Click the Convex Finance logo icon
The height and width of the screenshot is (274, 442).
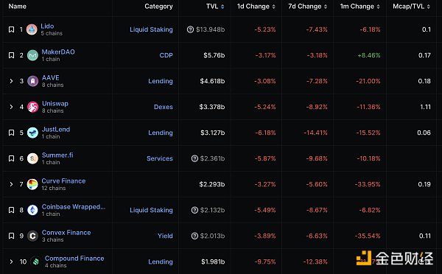32,236
